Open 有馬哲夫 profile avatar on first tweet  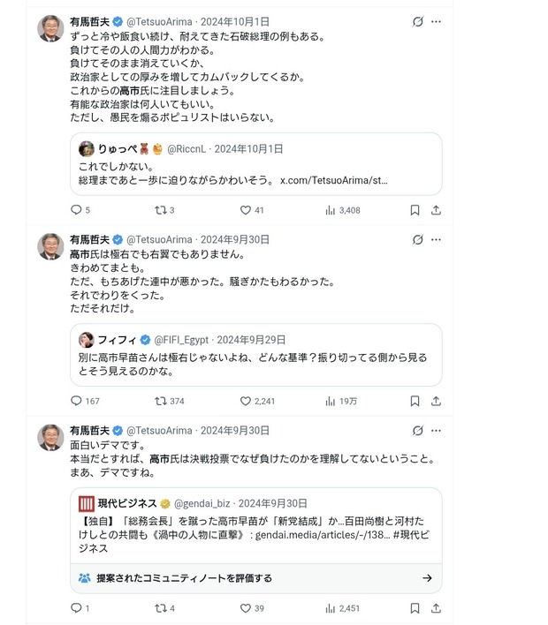(50, 28)
